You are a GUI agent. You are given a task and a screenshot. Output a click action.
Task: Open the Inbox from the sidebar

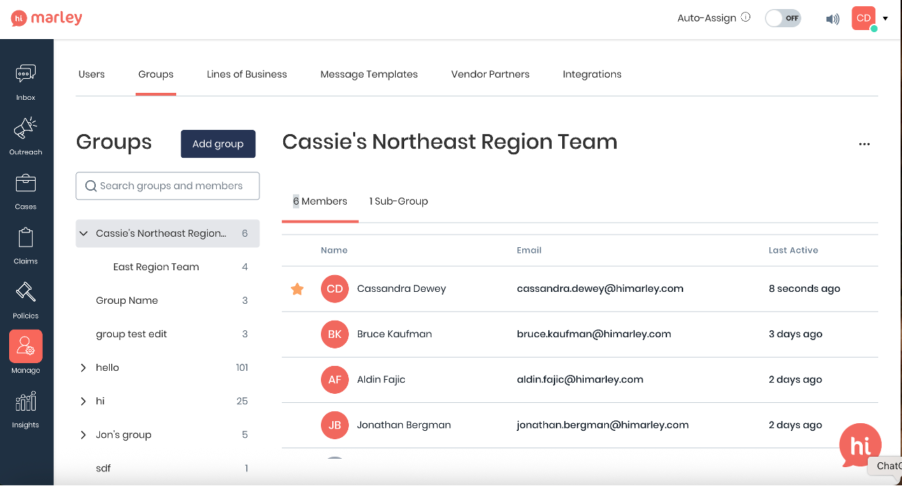[26, 73]
